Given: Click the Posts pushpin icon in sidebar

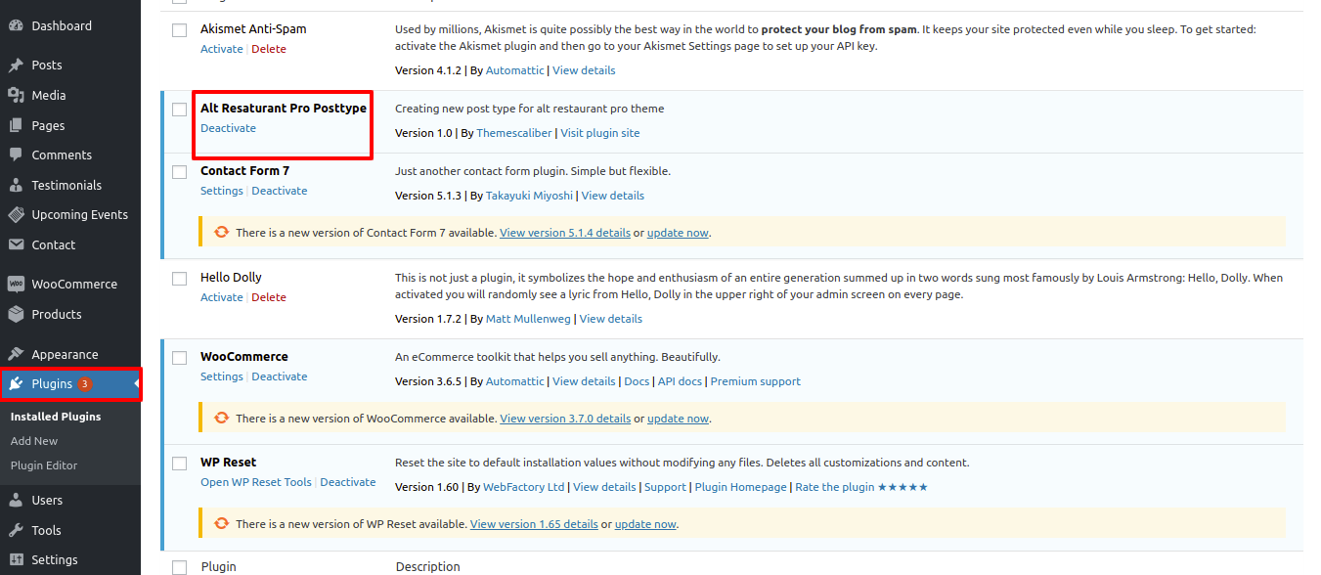Looking at the screenshot, I should 16,66.
